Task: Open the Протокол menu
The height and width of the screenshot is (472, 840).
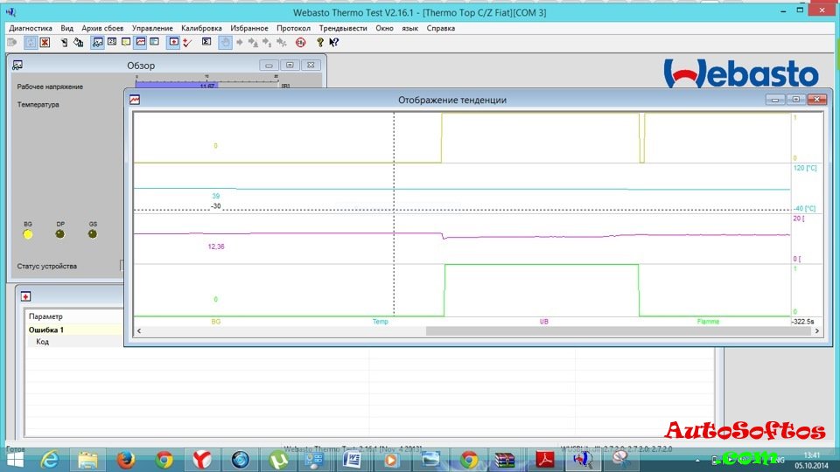Action: (x=294, y=28)
